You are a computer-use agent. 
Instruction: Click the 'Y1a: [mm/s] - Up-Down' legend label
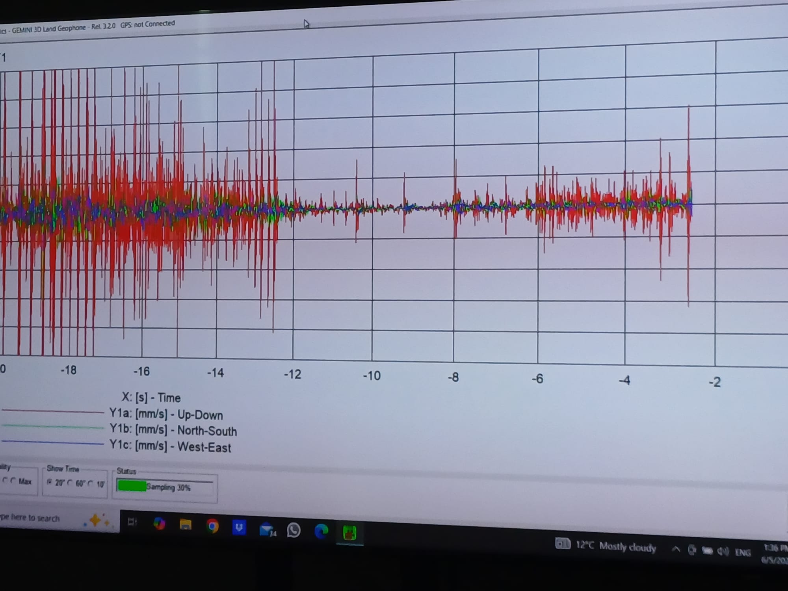coord(166,414)
